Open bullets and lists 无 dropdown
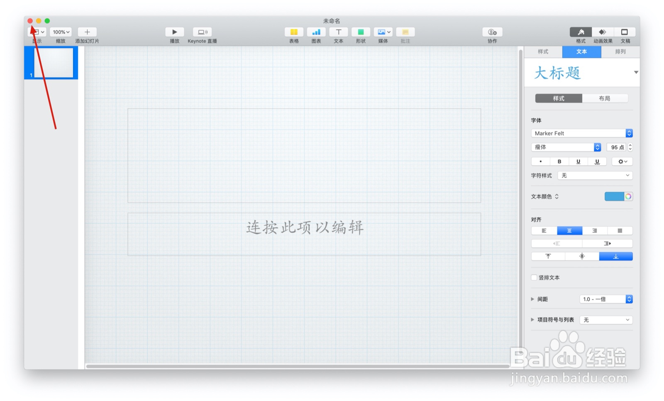 [x=606, y=320]
